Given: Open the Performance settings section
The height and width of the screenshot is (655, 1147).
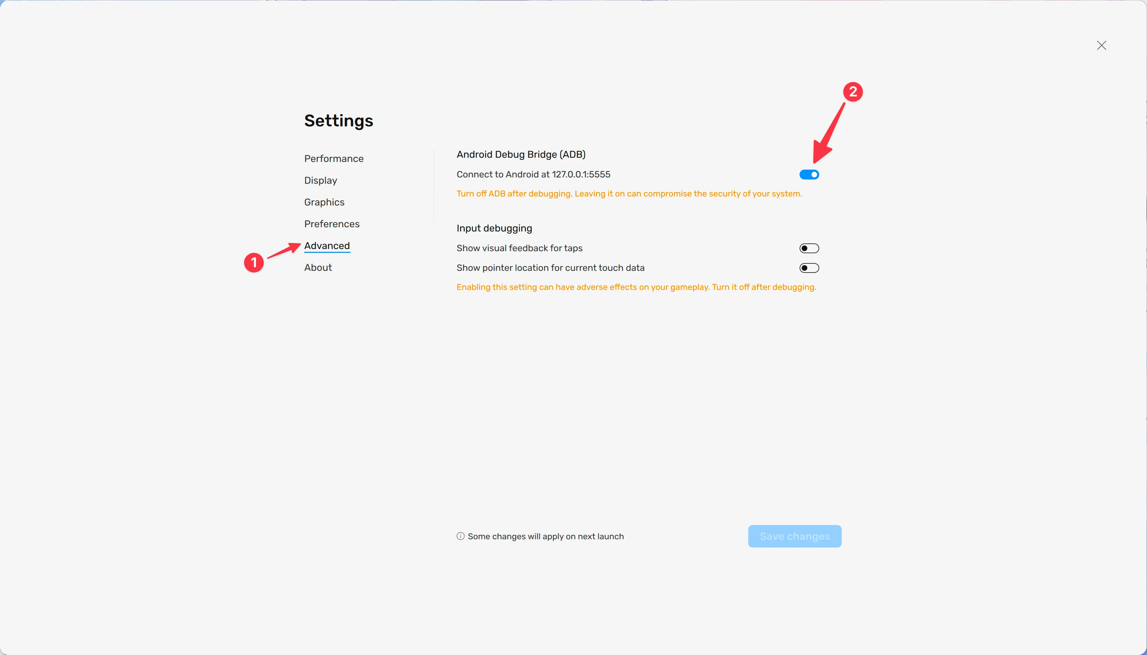Looking at the screenshot, I should tap(334, 159).
